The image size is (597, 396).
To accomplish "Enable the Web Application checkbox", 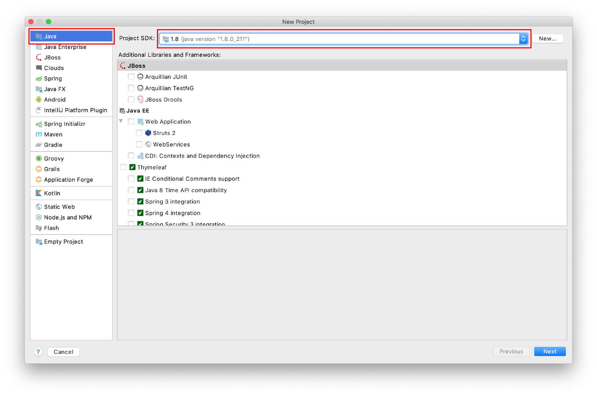I will point(131,121).
